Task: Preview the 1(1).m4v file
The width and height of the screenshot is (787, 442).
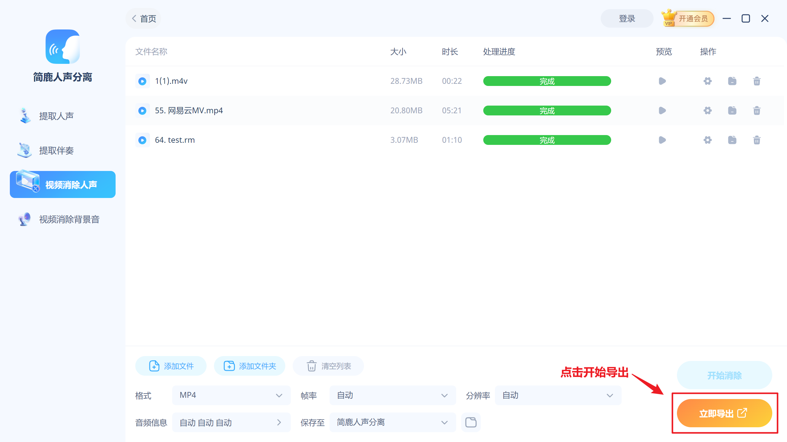Action: tap(662, 81)
